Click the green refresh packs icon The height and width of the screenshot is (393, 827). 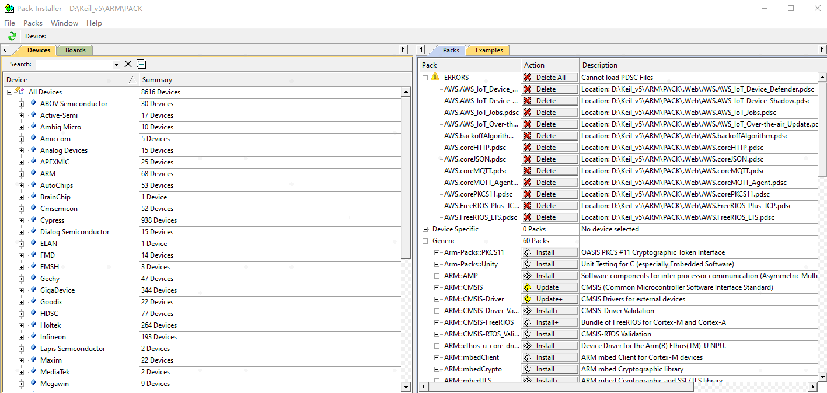pyautogui.click(x=11, y=36)
